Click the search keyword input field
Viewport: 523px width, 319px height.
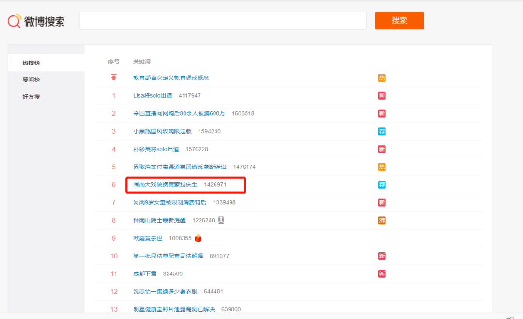point(223,20)
